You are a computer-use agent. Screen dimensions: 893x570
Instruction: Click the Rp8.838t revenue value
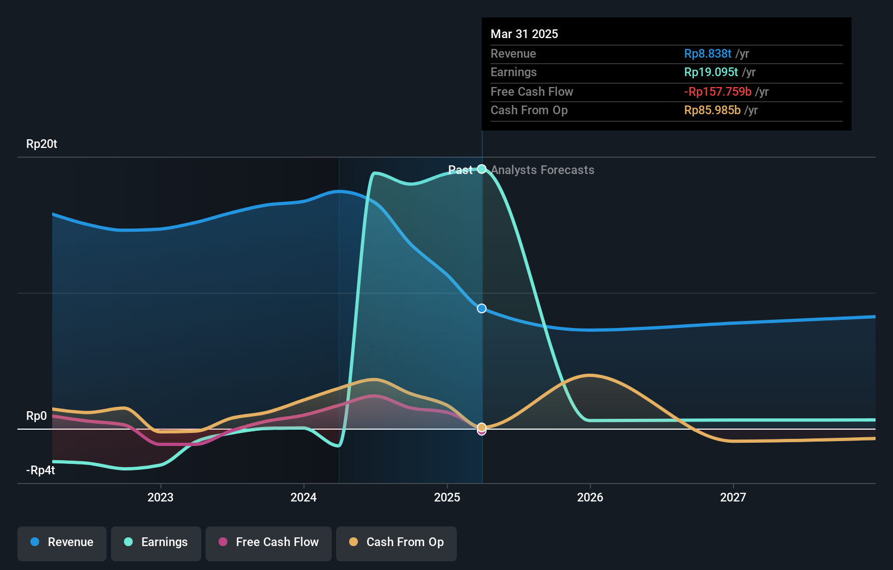coord(708,53)
